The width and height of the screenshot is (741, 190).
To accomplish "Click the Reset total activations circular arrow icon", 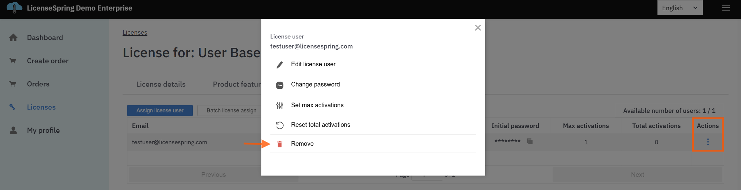I will 279,125.
